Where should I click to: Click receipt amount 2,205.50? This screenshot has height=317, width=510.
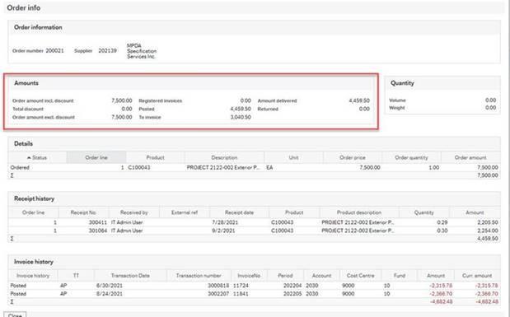tap(488, 222)
